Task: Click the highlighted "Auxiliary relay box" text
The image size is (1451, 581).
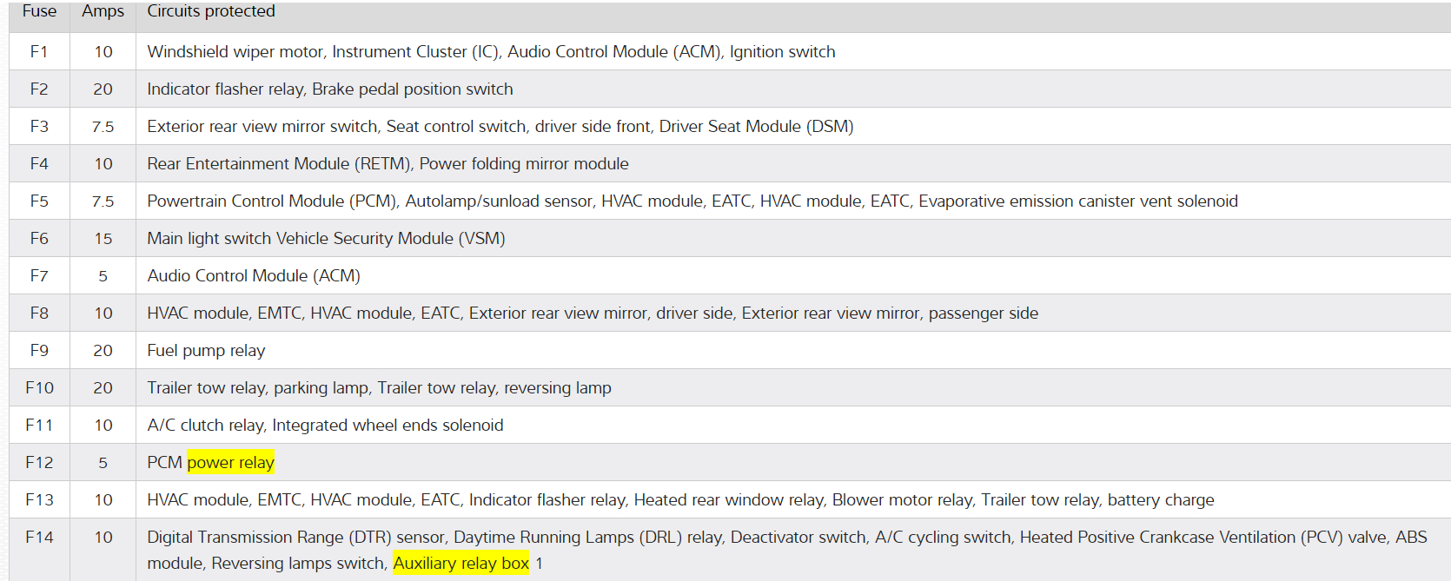Action: click(460, 564)
